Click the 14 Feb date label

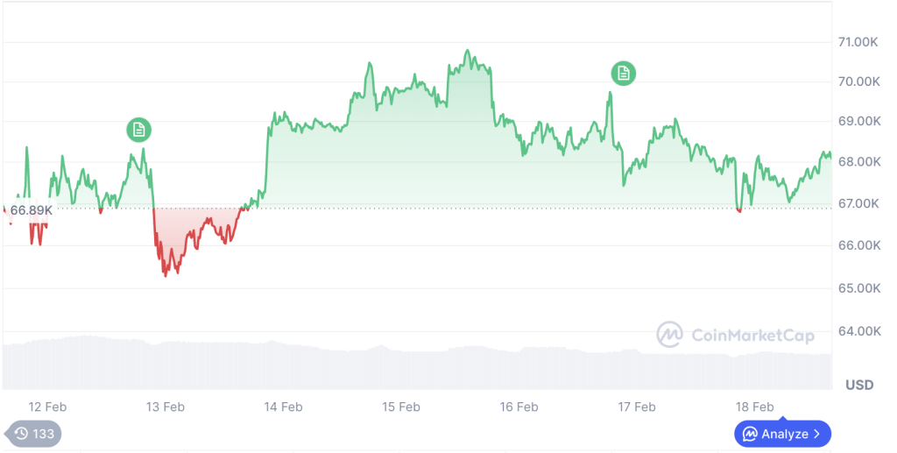coord(283,407)
